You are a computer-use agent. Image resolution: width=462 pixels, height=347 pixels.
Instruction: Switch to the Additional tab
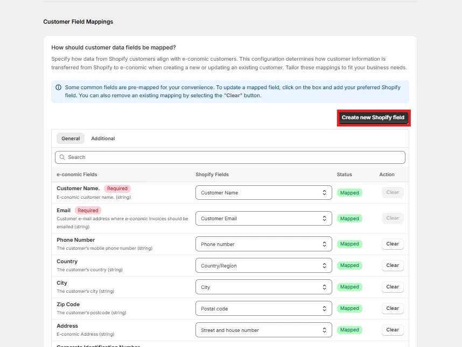[103, 139]
